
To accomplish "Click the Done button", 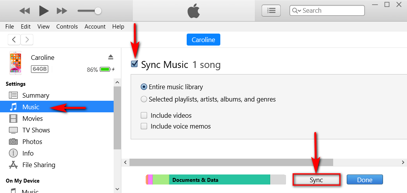I will [364, 180].
